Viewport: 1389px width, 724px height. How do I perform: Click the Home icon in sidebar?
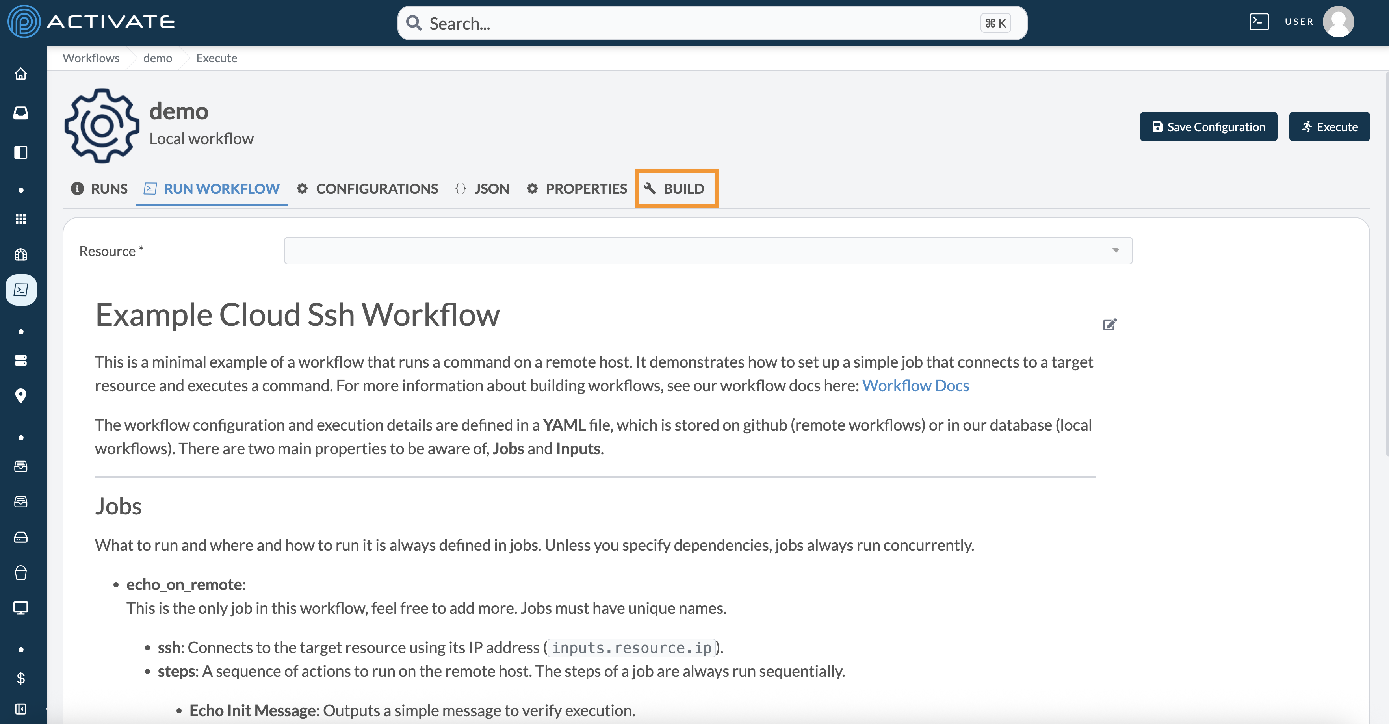[20, 74]
